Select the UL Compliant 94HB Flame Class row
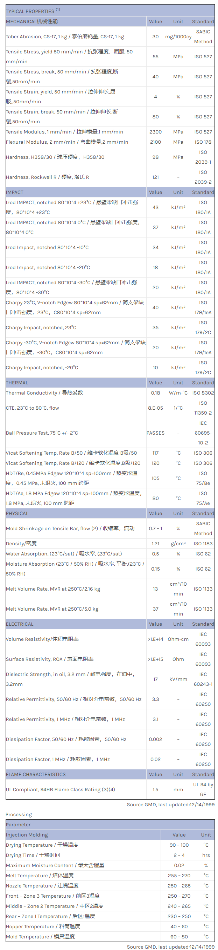Viewport: 218px width, 950px height. point(61,789)
